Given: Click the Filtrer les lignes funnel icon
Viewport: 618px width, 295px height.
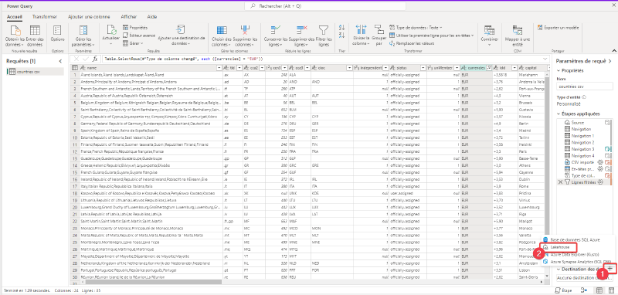Looking at the screenshot, I should click(324, 30).
